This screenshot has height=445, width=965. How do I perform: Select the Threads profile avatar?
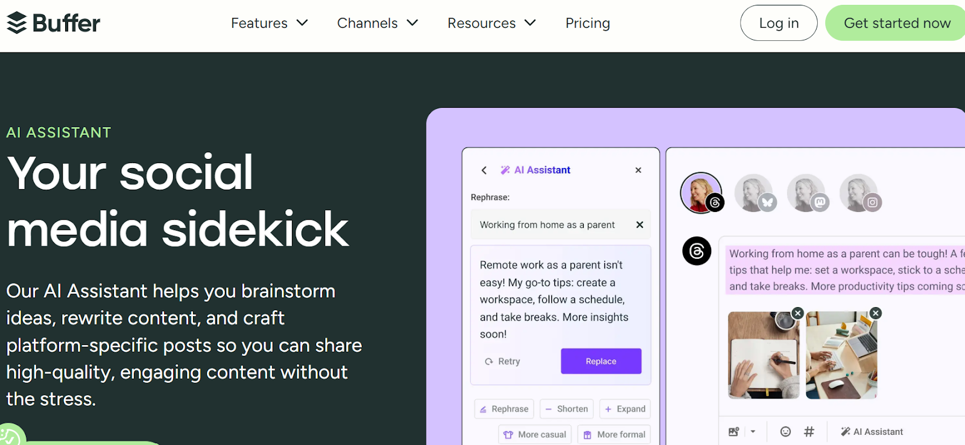[701, 193]
